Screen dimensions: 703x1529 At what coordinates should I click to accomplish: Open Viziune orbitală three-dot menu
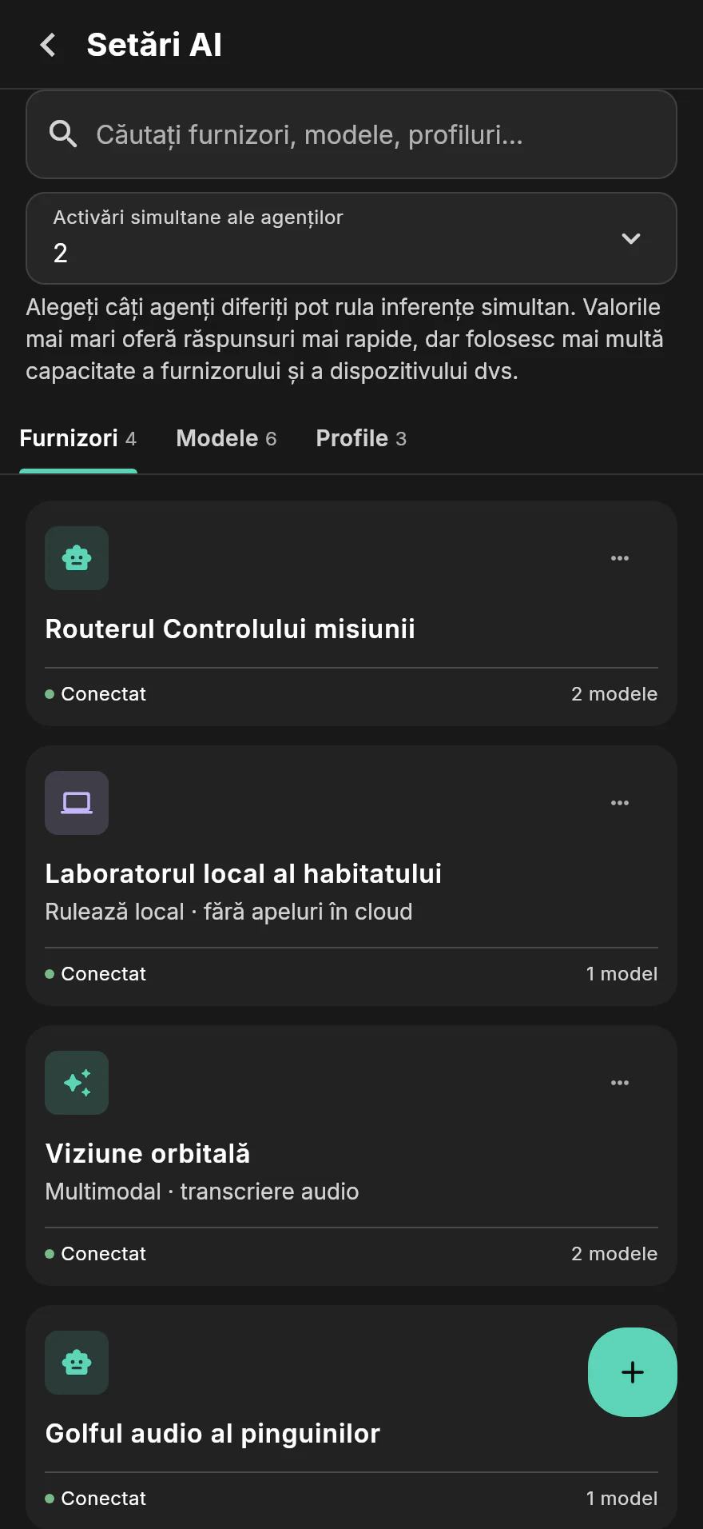click(620, 1083)
